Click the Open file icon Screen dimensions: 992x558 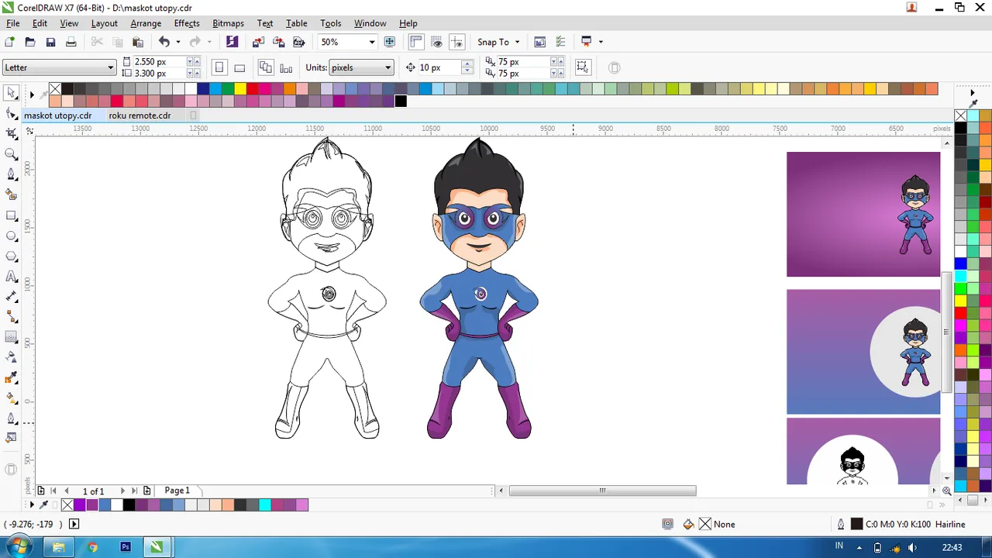point(30,42)
